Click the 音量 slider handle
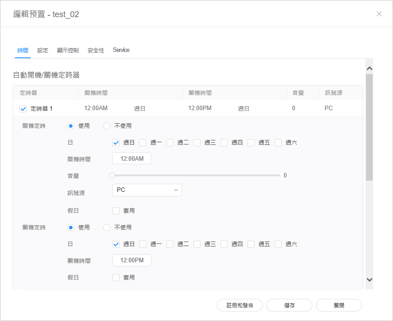Screen dimensions: 393x321 tap(112, 176)
